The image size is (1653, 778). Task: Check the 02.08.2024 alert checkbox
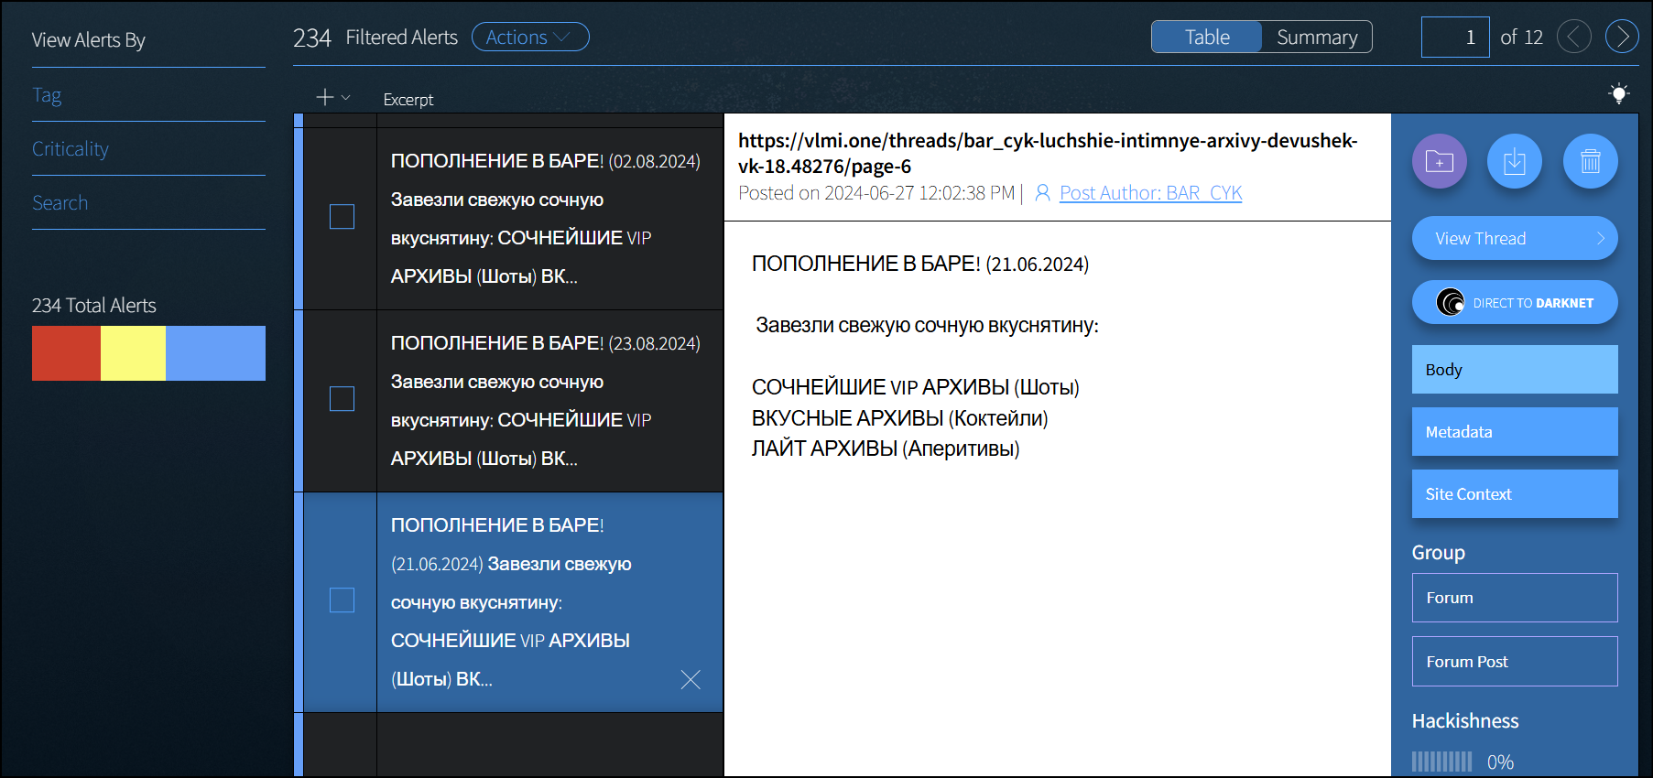pyautogui.click(x=342, y=217)
